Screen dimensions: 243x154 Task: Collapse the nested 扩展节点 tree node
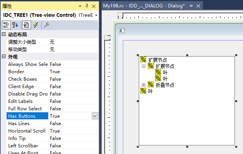pyautogui.click(x=143, y=66)
